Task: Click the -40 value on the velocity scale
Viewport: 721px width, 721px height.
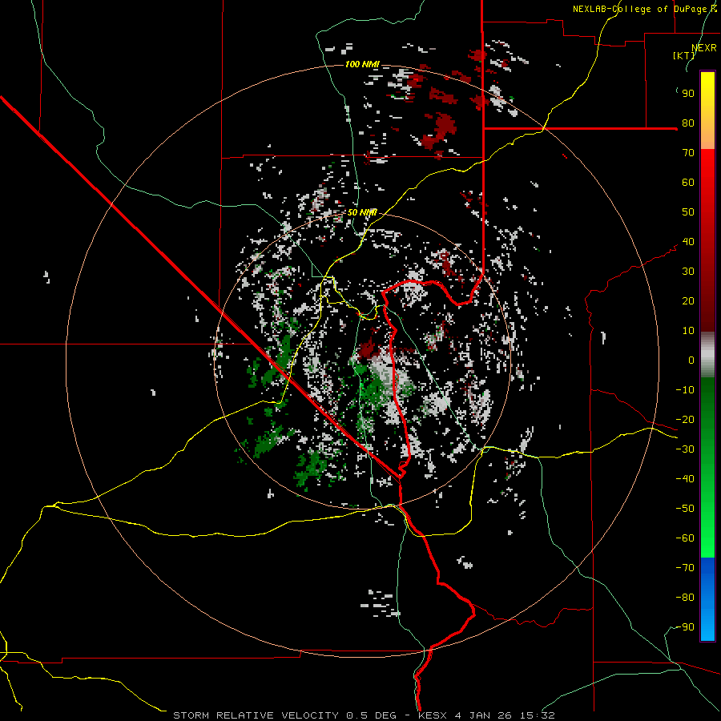Action: [685, 479]
